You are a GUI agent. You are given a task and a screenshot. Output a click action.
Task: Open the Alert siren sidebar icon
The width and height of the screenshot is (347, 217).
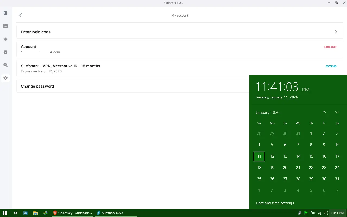tap(5, 39)
